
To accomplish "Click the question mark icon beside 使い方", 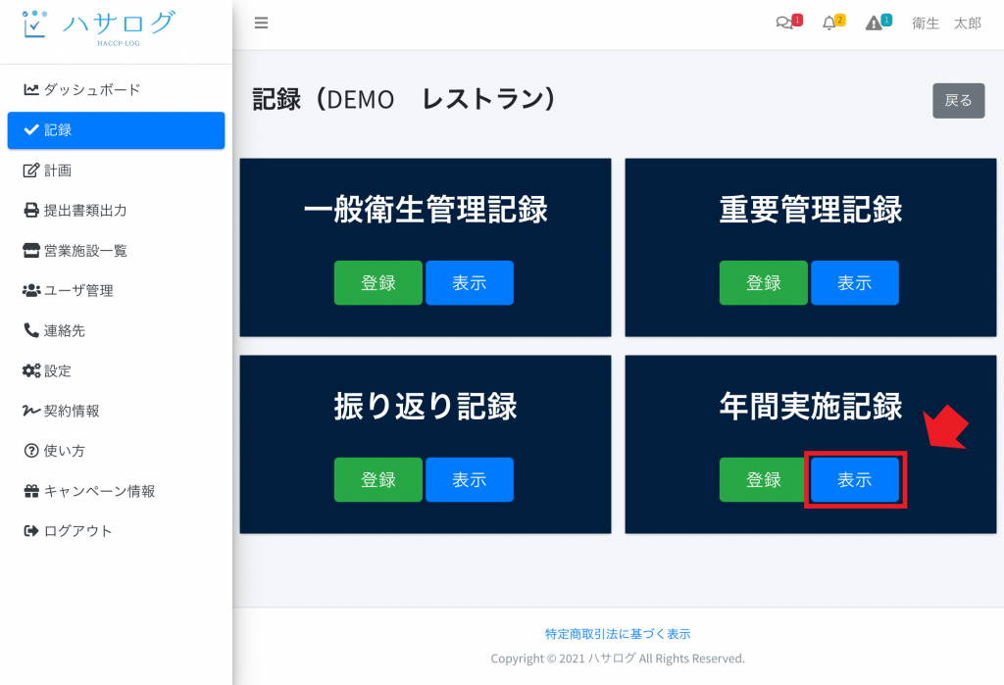I will click(x=31, y=451).
